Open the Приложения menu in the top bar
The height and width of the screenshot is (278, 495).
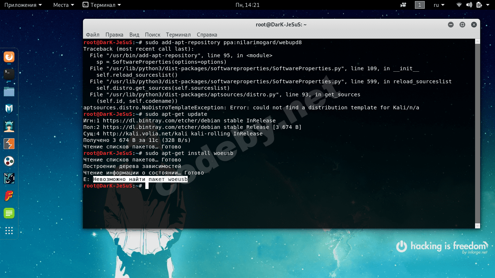pyautogui.click(x=23, y=5)
